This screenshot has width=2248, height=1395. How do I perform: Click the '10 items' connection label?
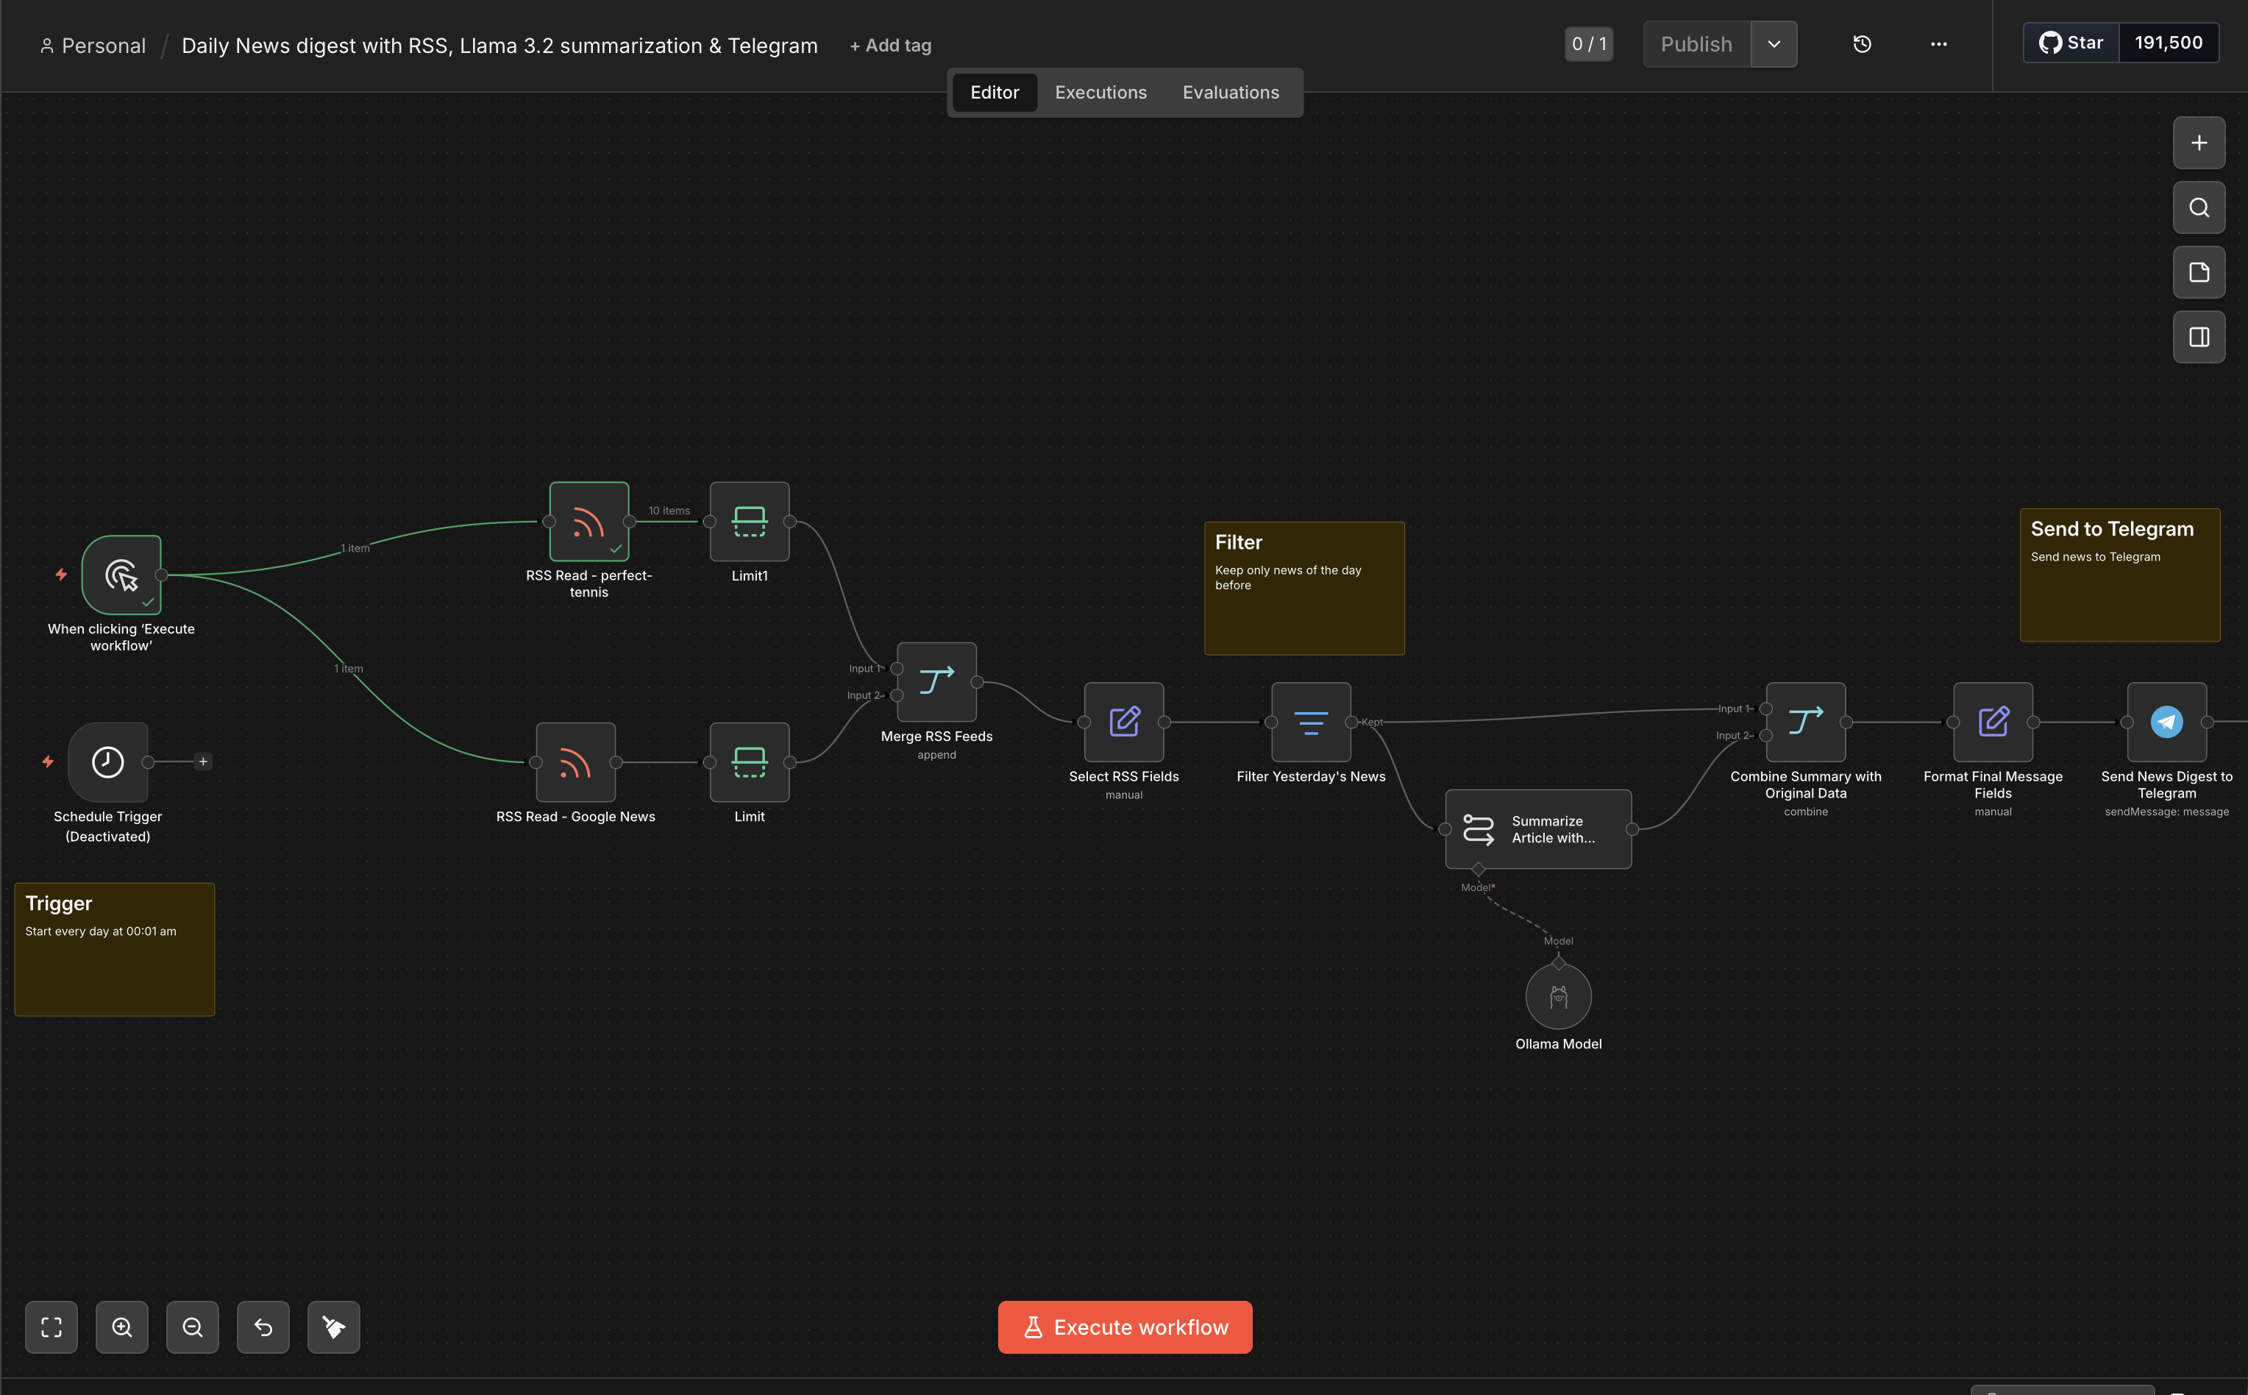669,510
